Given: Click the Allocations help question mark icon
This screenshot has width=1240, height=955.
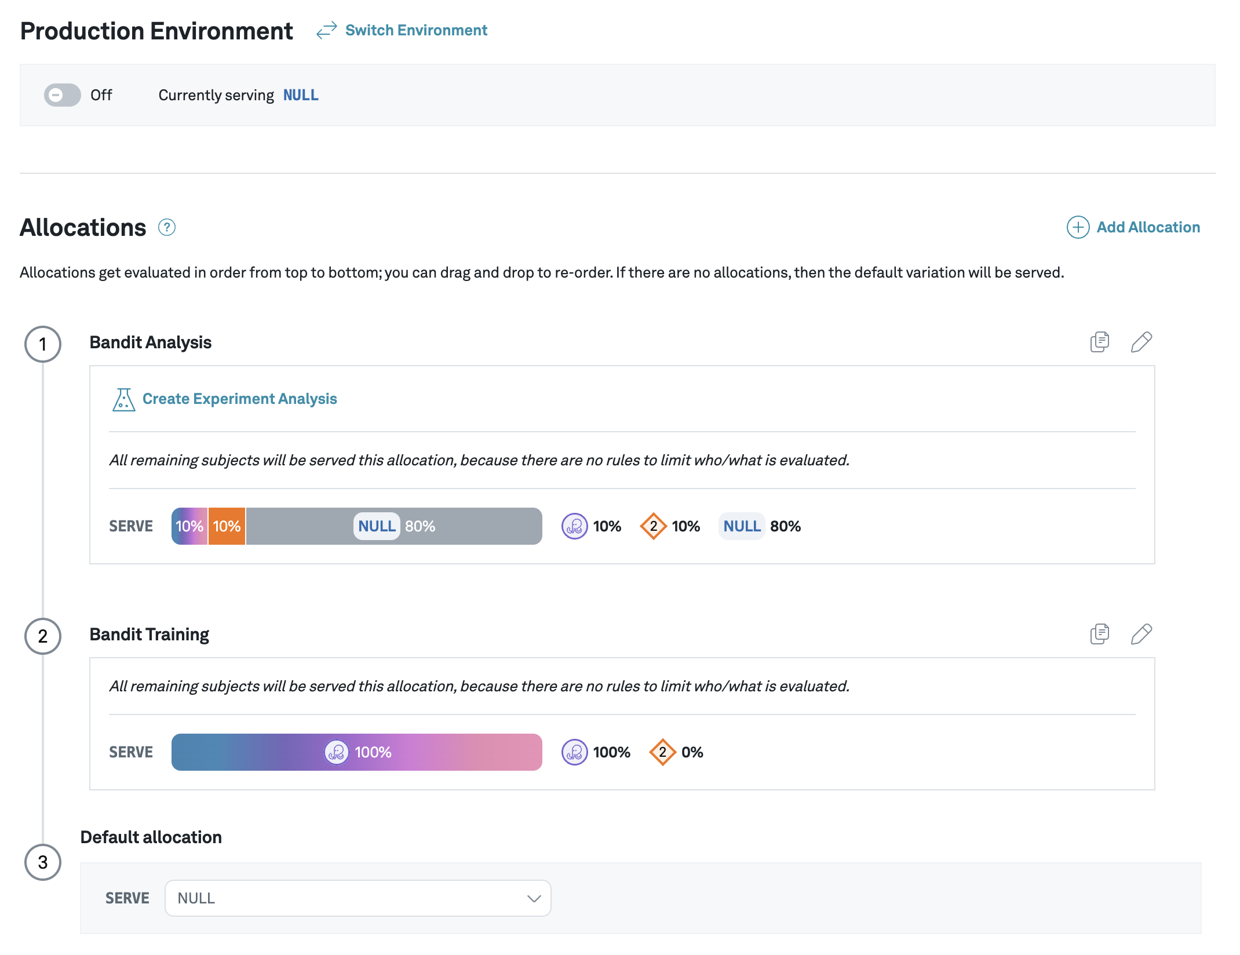Looking at the screenshot, I should [x=167, y=227].
